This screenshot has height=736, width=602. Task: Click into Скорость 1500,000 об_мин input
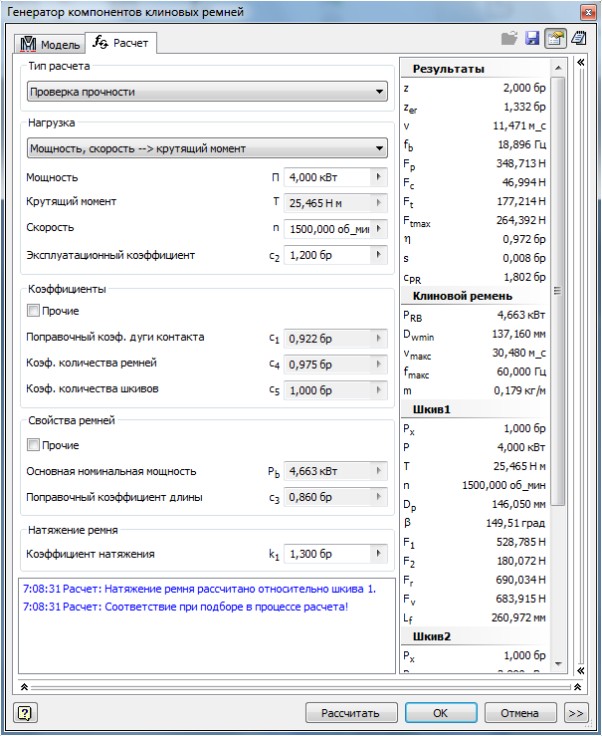click(327, 229)
